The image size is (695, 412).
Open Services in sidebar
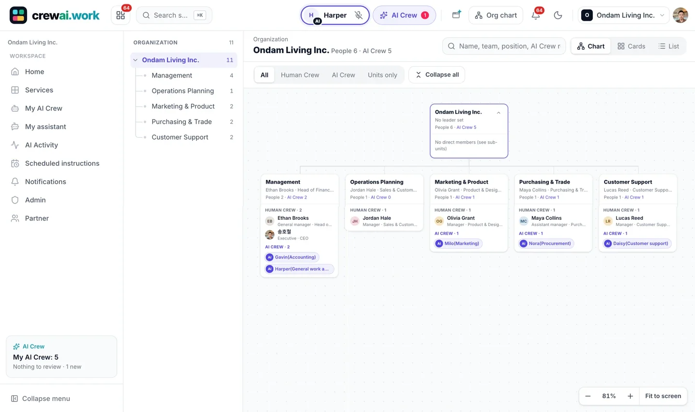tap(62, 90)
